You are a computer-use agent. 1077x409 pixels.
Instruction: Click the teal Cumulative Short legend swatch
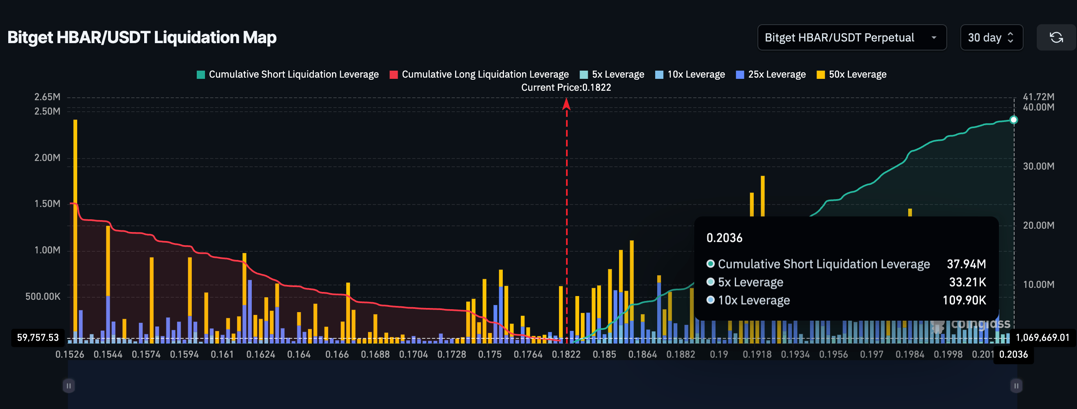click(201, 75)
